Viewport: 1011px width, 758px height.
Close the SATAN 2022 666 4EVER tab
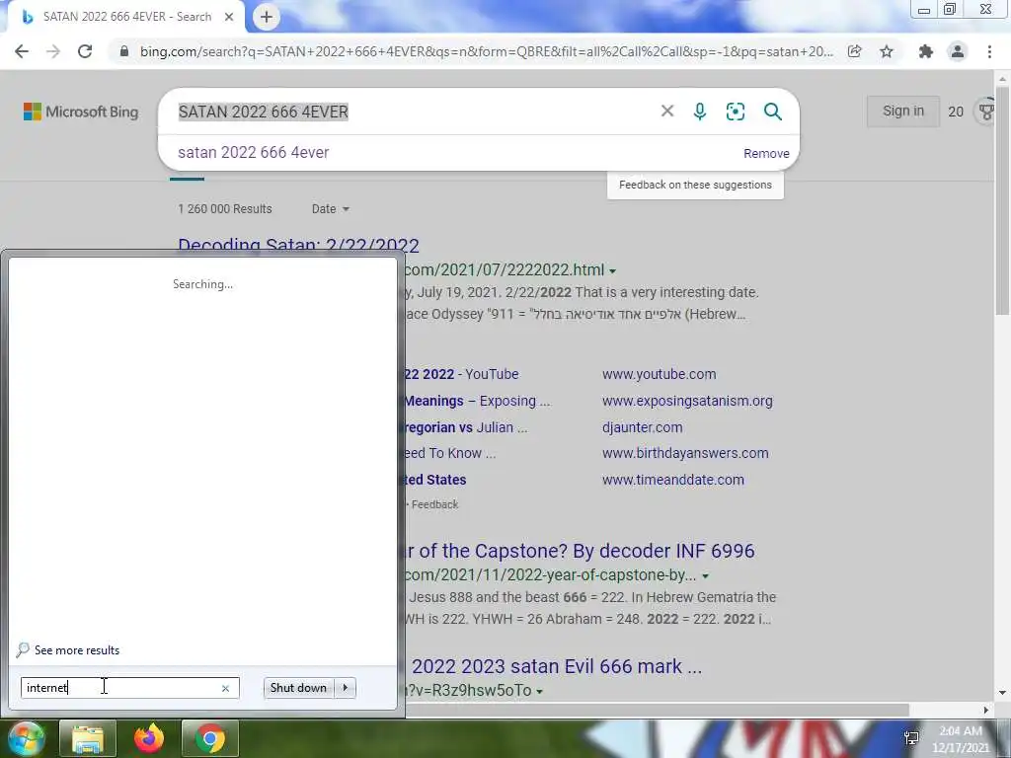pos(229,17)
